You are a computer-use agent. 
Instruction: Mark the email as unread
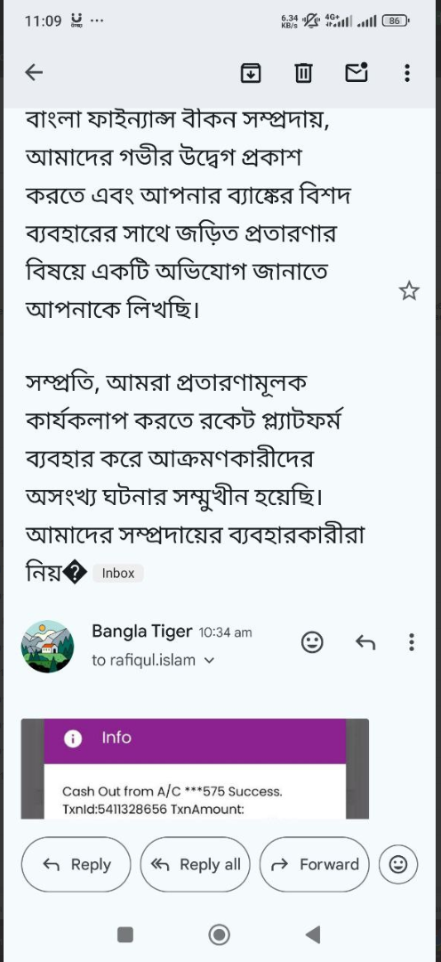click(357, 72)
